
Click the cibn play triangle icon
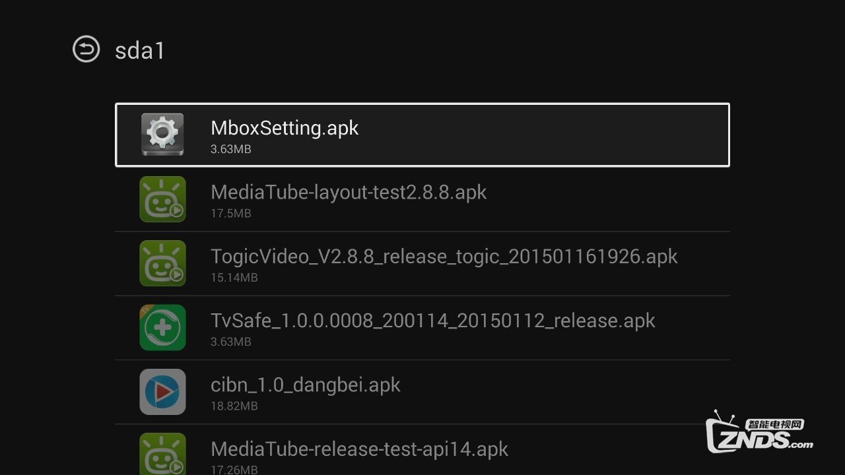(162, 391)
